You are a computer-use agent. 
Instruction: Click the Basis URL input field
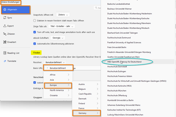click(87, 68)
